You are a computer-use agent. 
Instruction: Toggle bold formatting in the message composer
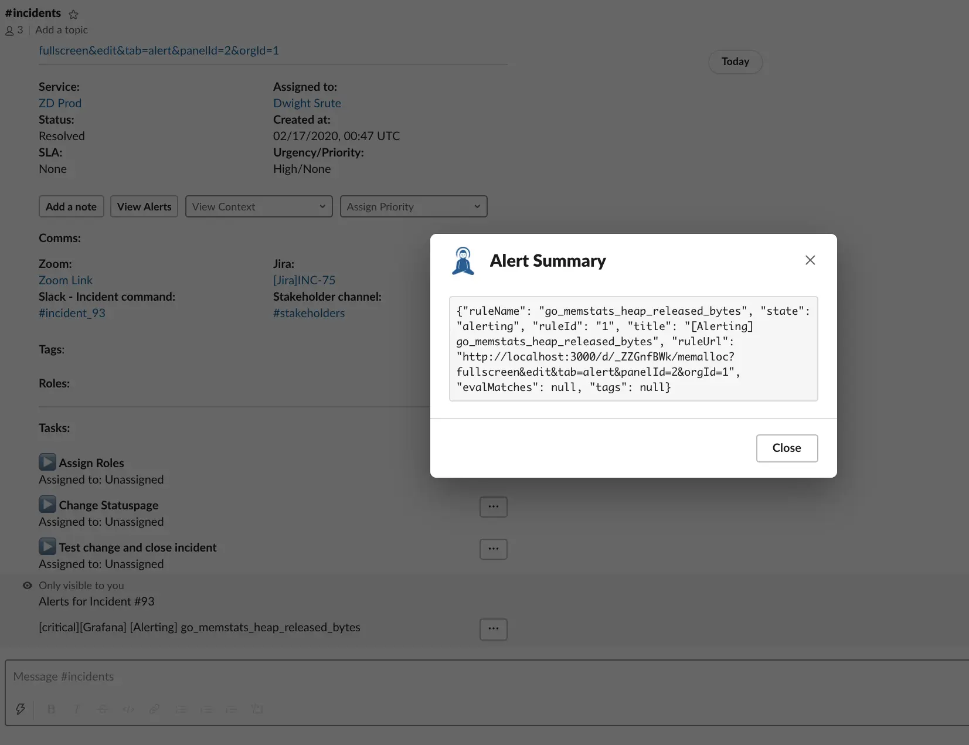point(51,709)
